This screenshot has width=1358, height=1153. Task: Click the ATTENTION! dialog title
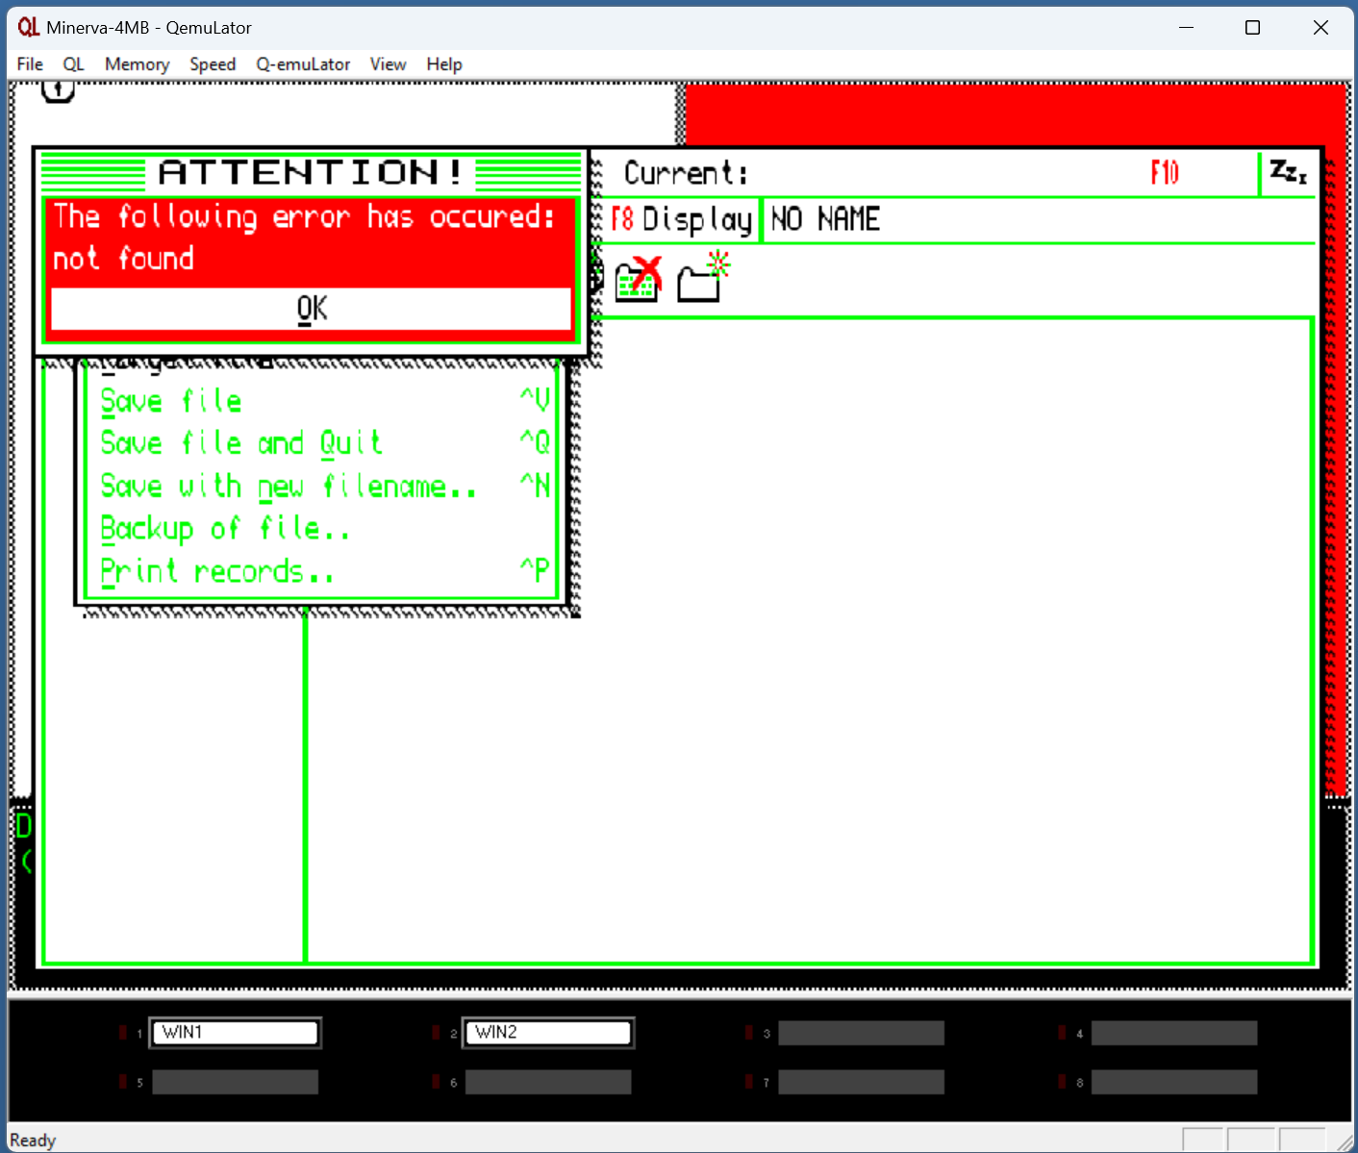coord(311,172)
